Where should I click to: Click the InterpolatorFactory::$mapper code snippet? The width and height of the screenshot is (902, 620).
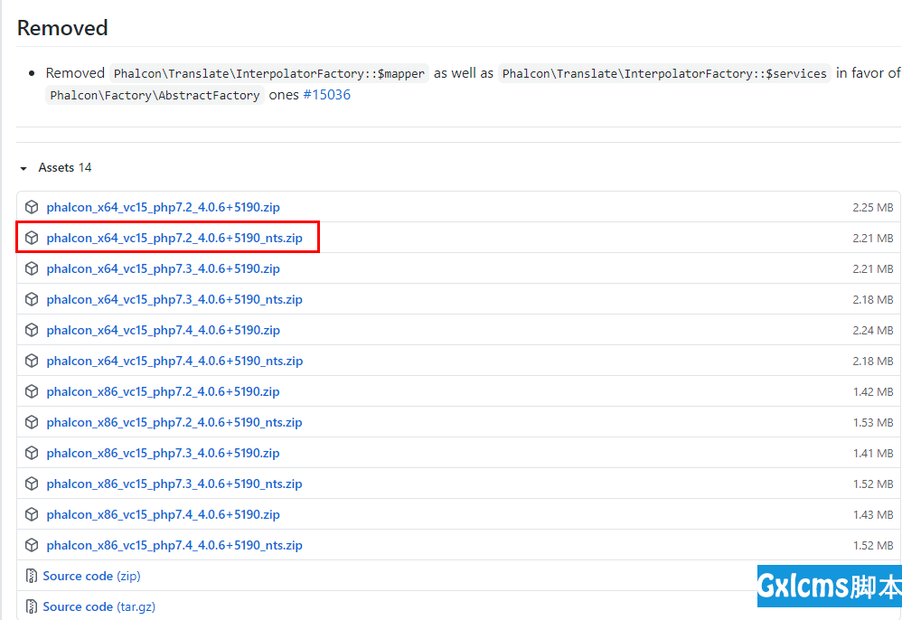[269, 73]
